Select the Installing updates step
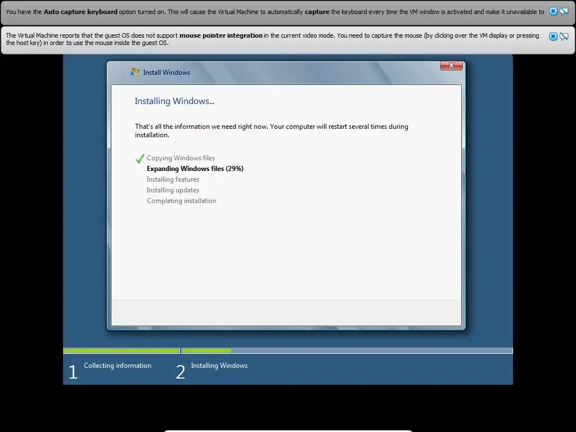Screen dimensions: 576x432 tap(173, 190)
